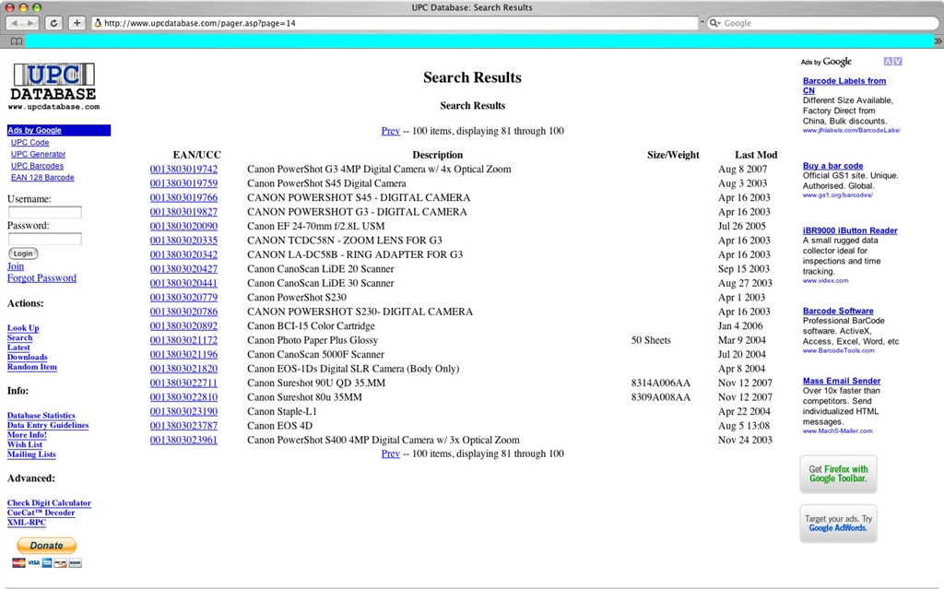Open the Downloads link
The width and height of the screenshot is (944, 589).
(x=27, y=357)
